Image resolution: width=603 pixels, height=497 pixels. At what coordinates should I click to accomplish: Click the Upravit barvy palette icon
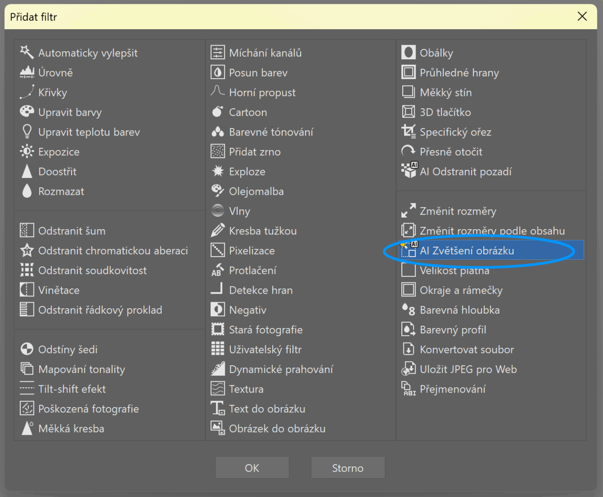27,112
